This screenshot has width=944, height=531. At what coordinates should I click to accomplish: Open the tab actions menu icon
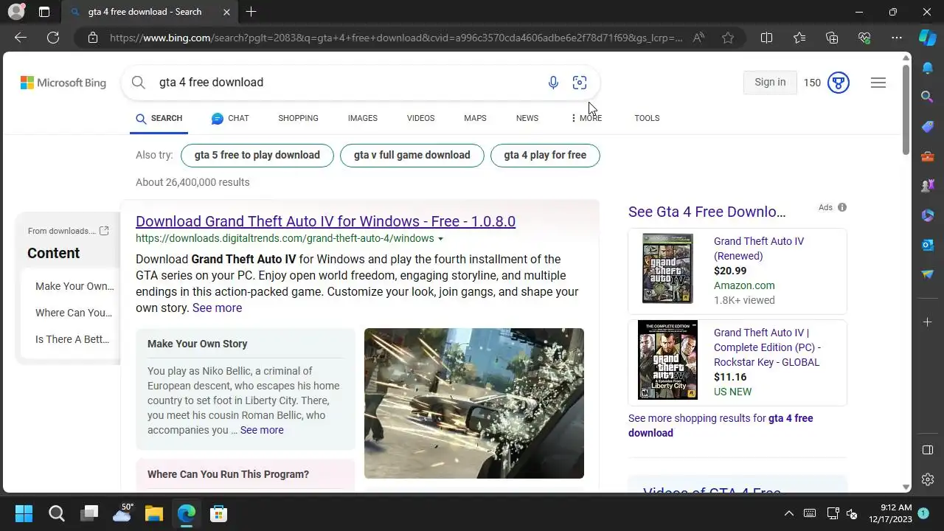click(x=44, y=12)
